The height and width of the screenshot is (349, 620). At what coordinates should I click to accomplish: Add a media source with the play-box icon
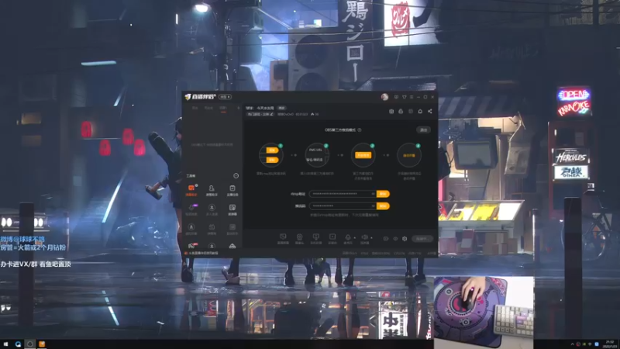point(332,239)
